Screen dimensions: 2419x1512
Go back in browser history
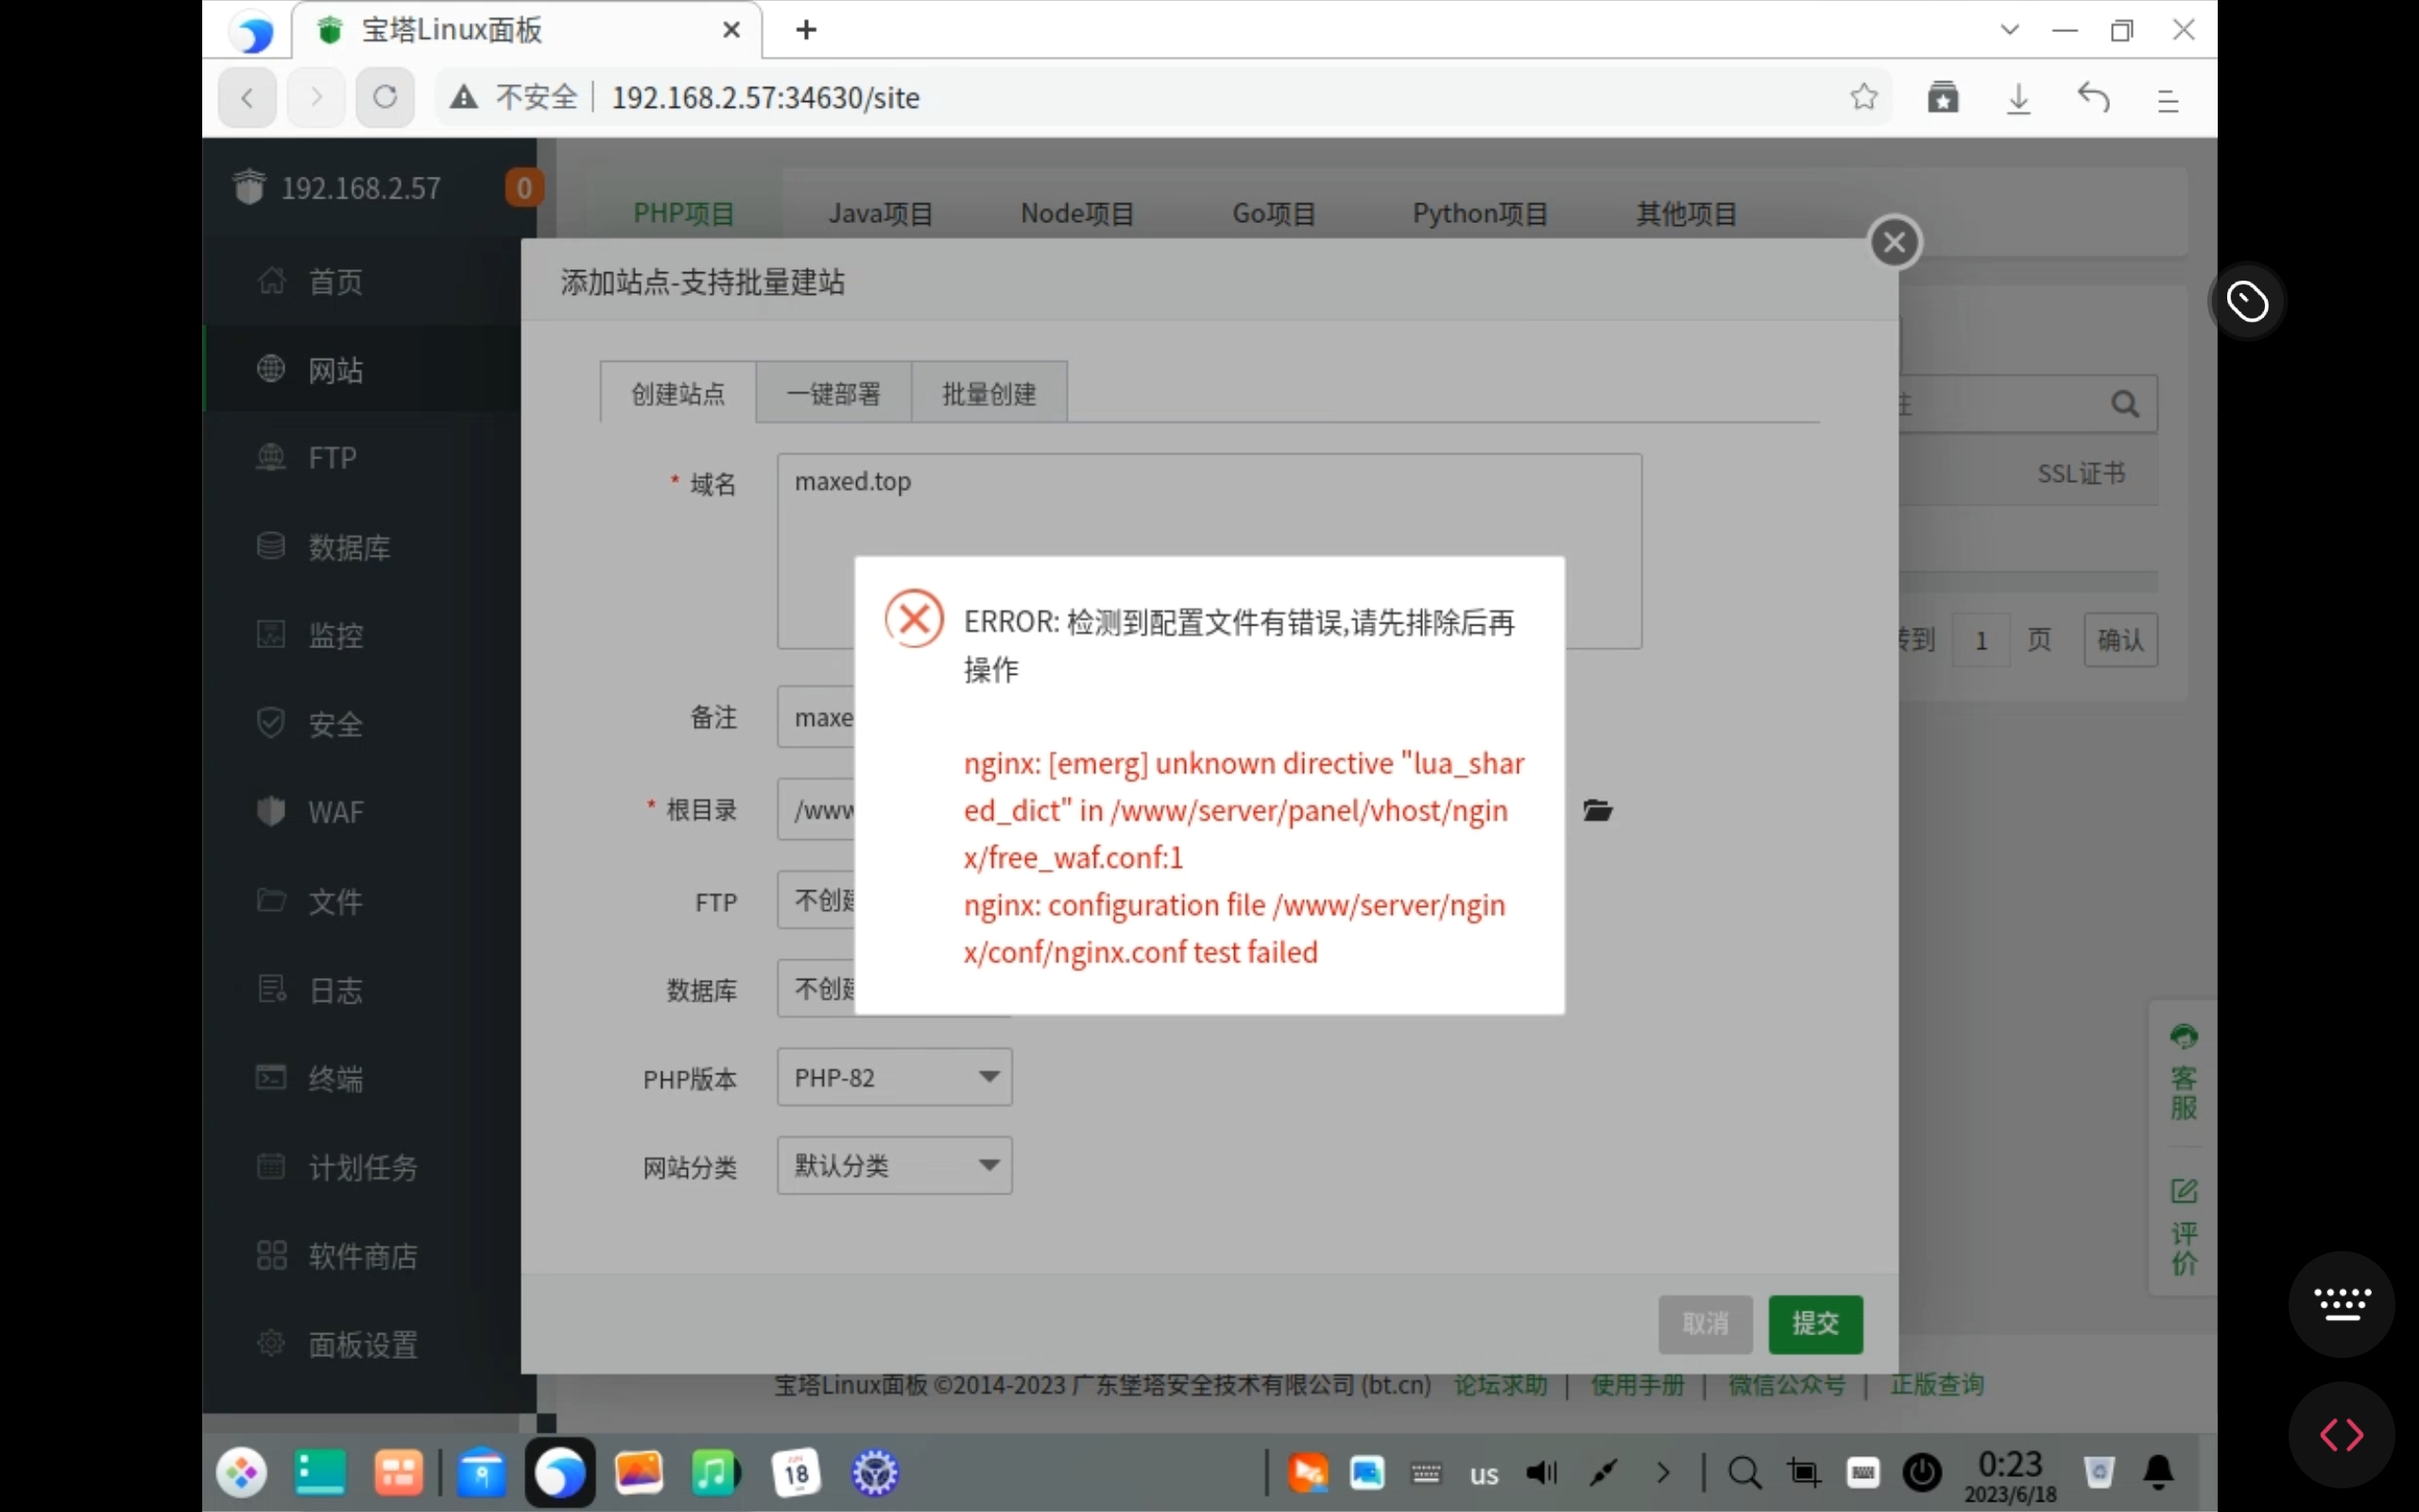point(247,97)
